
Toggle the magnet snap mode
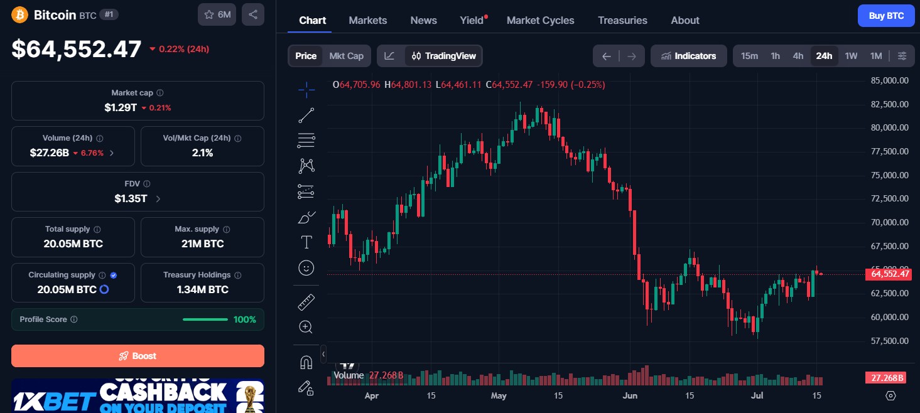[306, 362]
